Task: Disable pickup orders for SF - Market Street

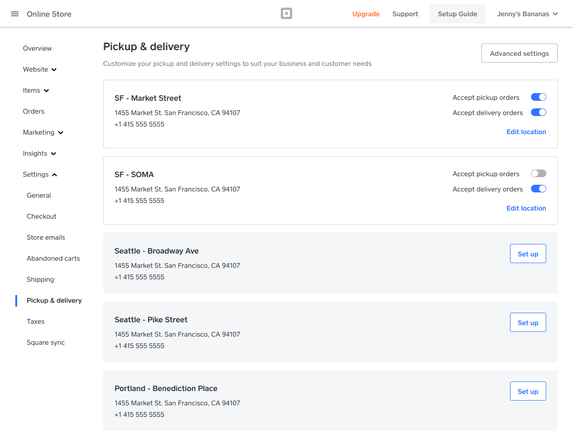Action: [539, 97]
